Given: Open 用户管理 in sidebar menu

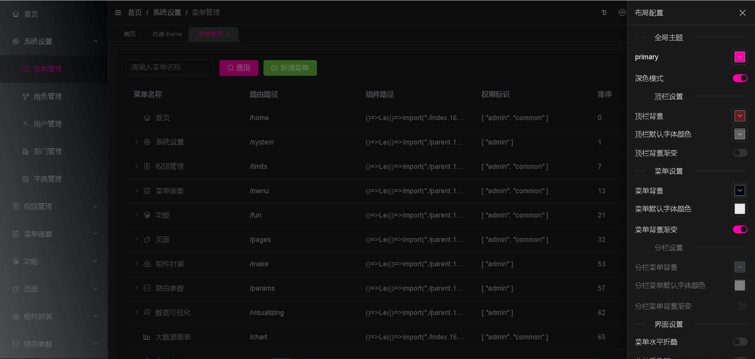Looking at the screenshot, I should coord(54,124).
